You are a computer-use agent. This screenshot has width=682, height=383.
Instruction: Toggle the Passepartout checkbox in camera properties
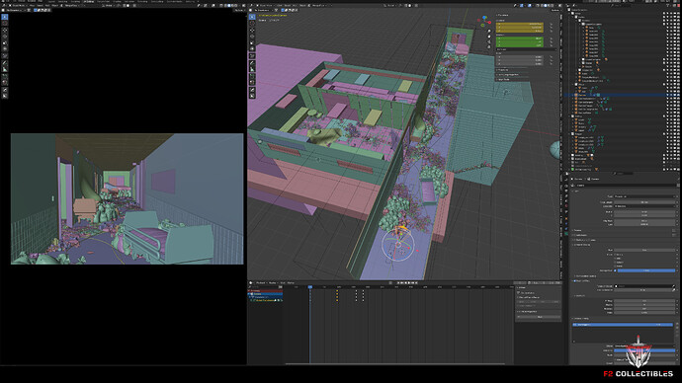coord(615,270)
